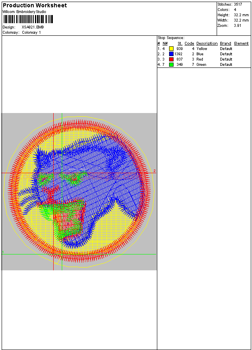This screenshot has width=252, height=350.
Task: Click the 'Description' column header
Action: (x=207, y=43)
